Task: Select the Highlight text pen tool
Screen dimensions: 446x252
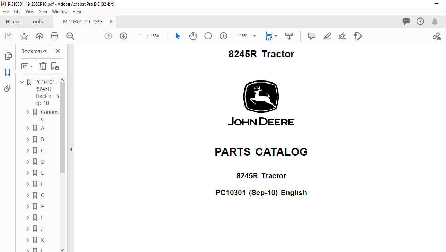Action: (x=327, y=36)
